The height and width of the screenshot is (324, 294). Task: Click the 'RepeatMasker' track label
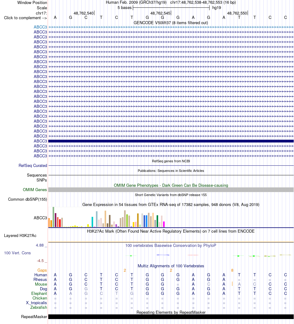(x=34, y=317)
